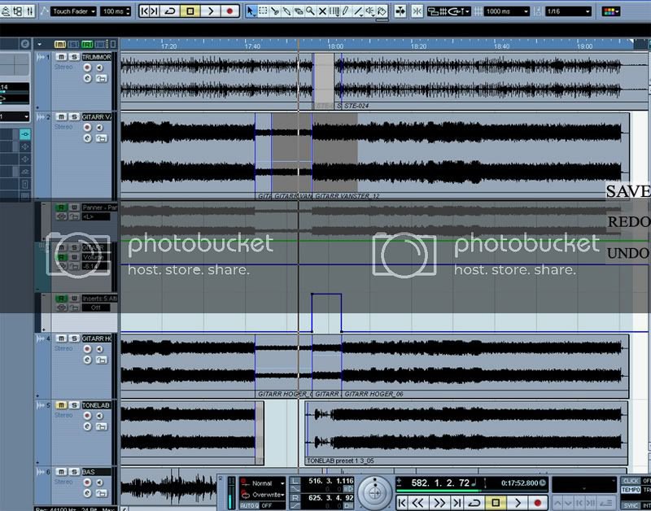Unmute the TONELAB track
Screen dimensions: 651x511
pos(61,405)
